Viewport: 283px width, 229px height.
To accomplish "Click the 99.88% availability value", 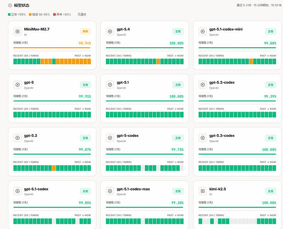I will (270, 43).
